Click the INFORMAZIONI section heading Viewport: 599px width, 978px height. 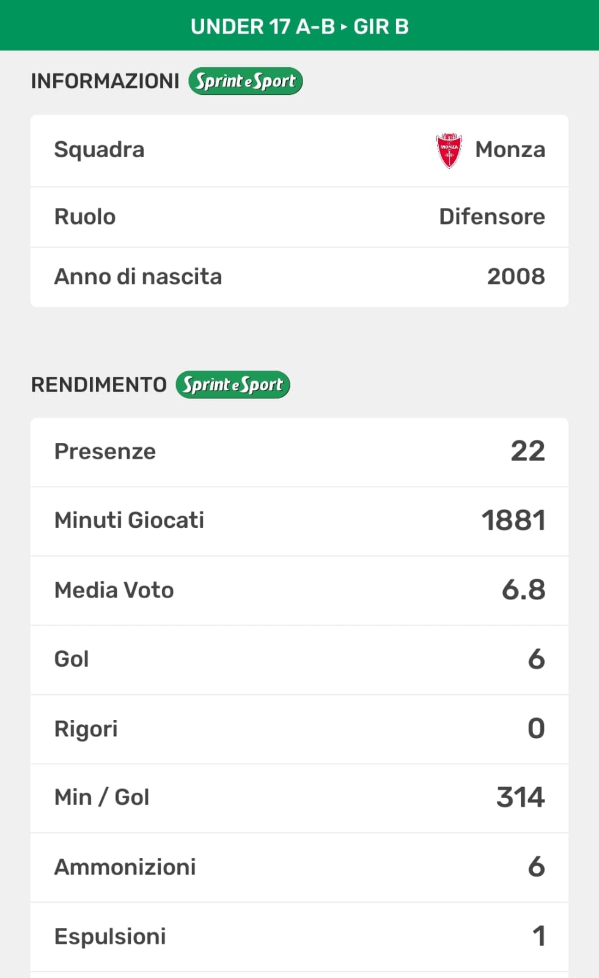105,81
